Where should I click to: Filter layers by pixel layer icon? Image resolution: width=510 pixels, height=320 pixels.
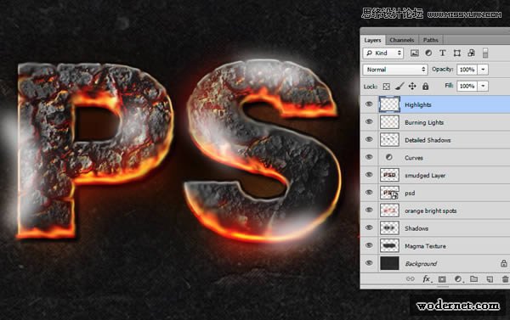pos(415,53)
